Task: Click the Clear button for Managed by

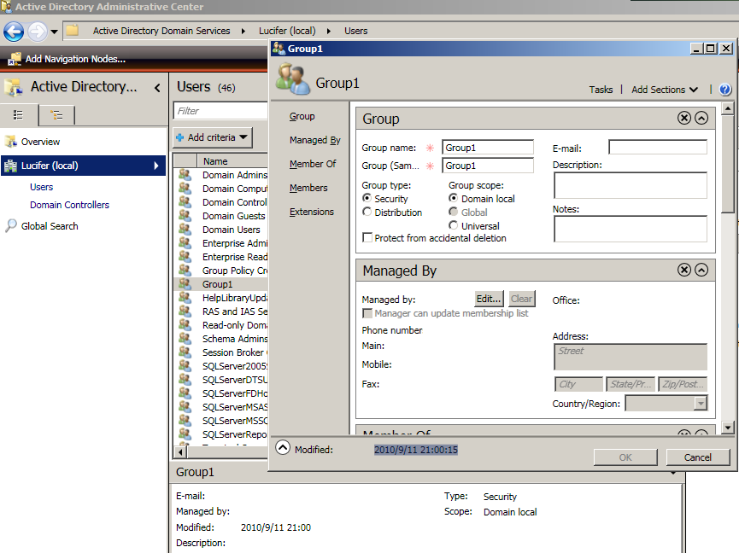Action: point(521,299)
